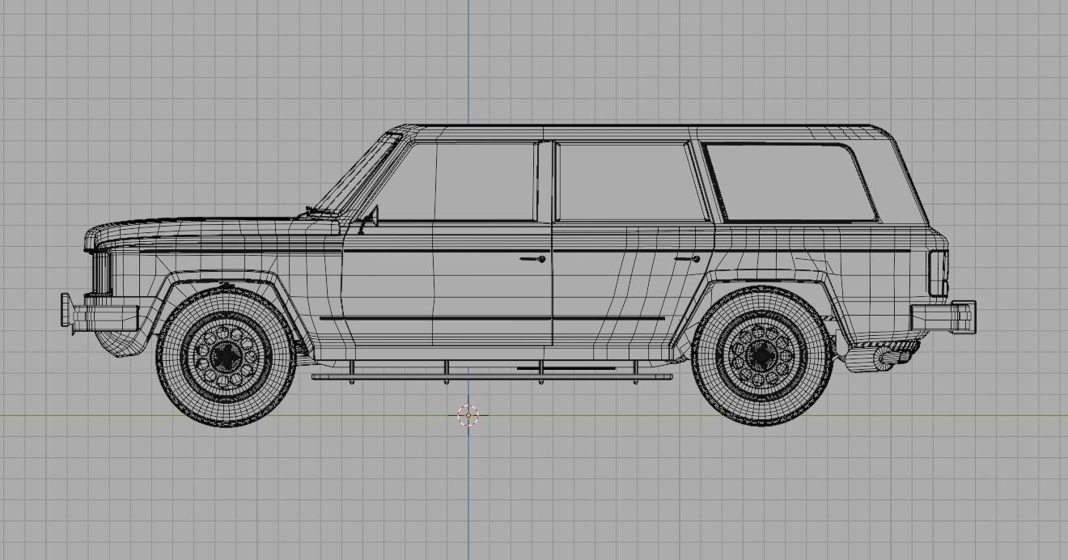Click the rear door handle
Viewport: 1068px width, 560px height.
tap(688, 259)
